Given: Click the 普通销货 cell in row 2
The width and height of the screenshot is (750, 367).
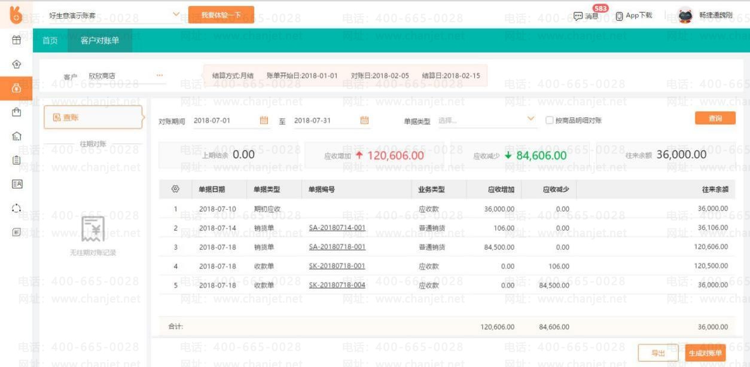Looking at the screenshot, I should click(x=432, y=228).
